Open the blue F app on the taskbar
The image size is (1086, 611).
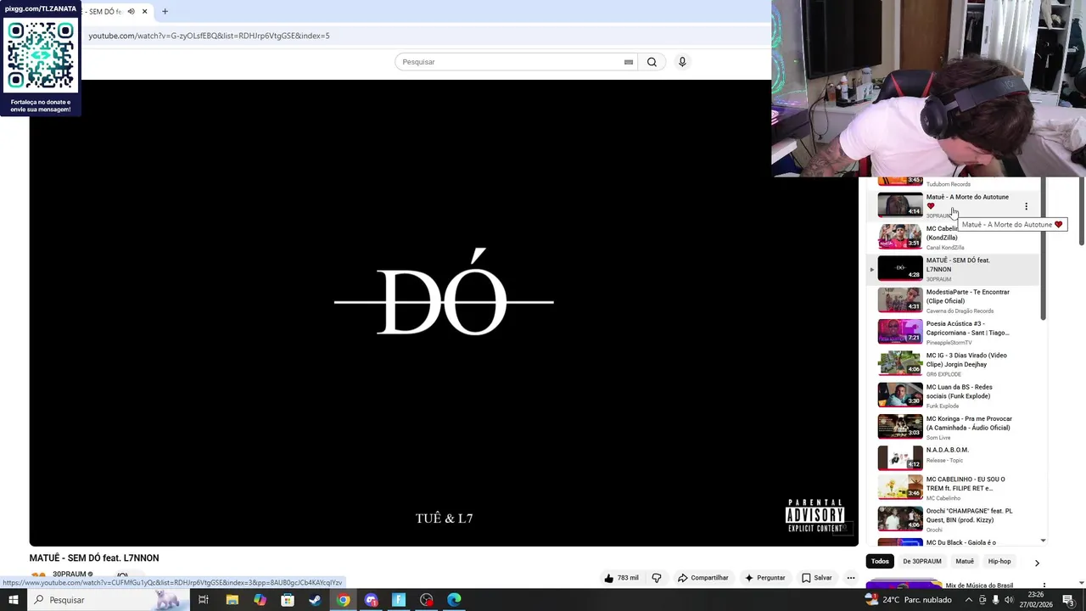point(399,600)
